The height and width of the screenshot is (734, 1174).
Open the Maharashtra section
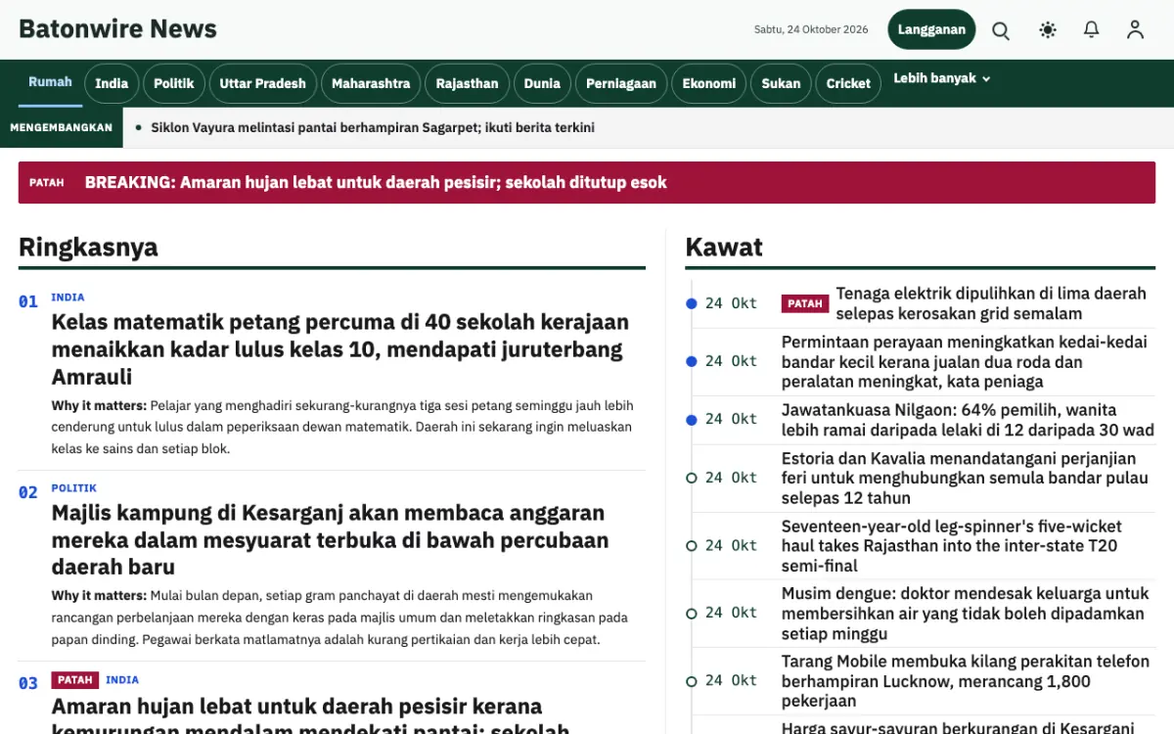[x=371, y=83]
